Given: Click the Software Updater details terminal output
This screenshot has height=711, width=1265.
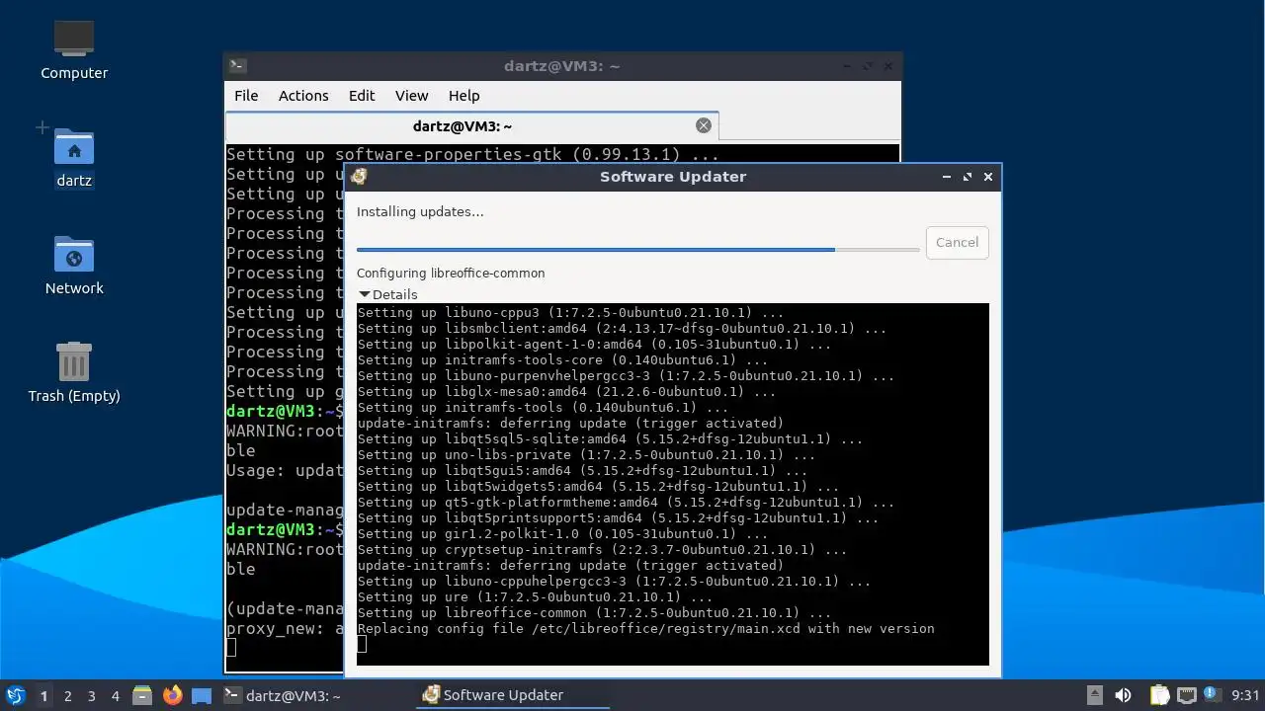Looking at the screenshot, I should [673, 484].
